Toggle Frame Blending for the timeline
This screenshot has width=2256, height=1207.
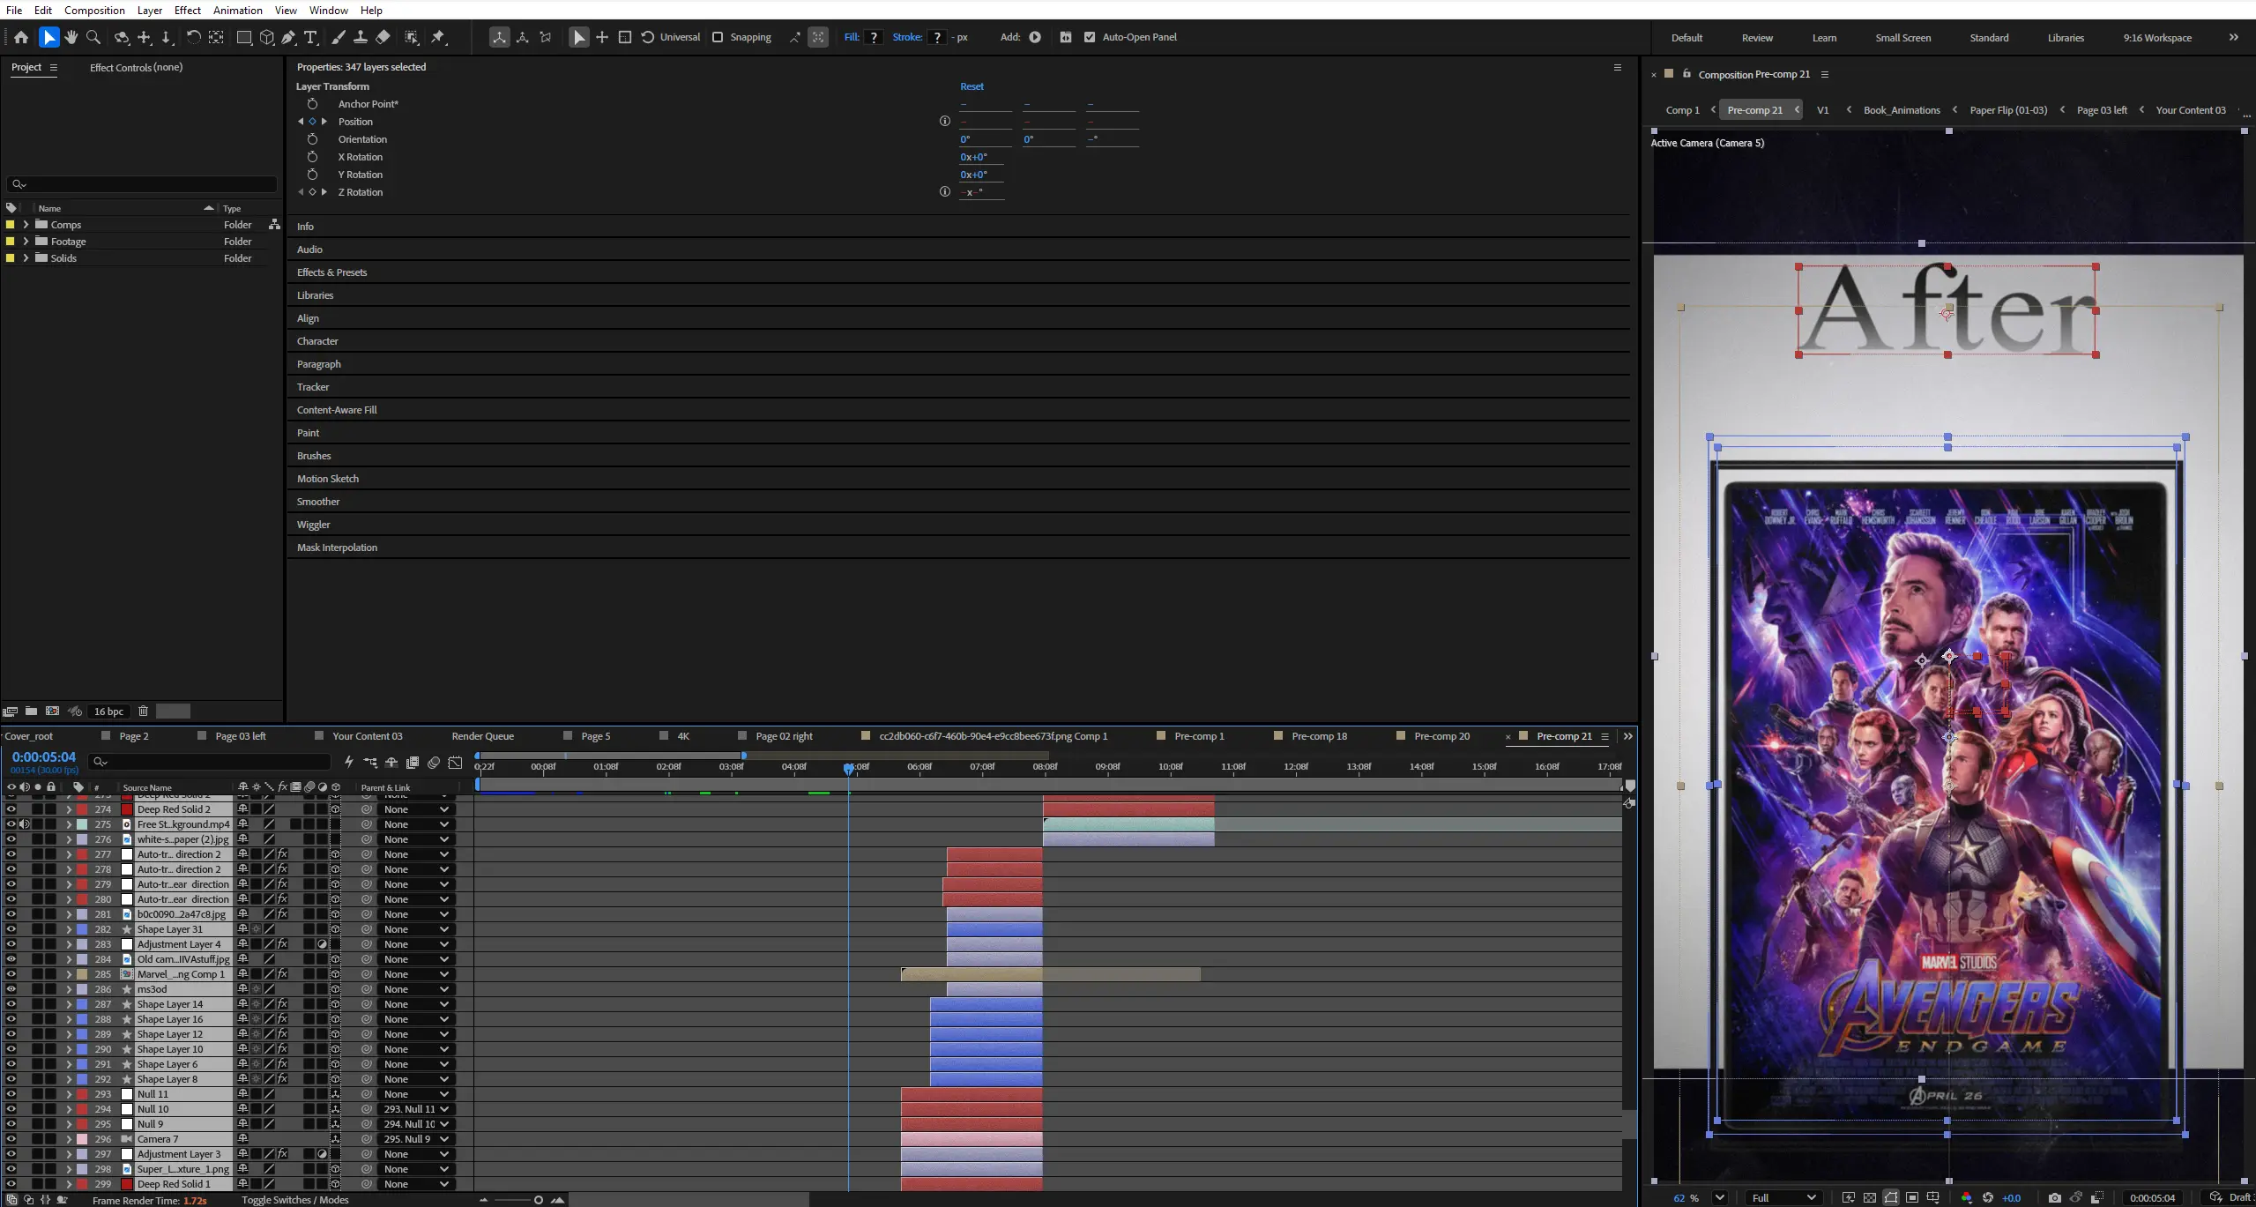[413, 763]
